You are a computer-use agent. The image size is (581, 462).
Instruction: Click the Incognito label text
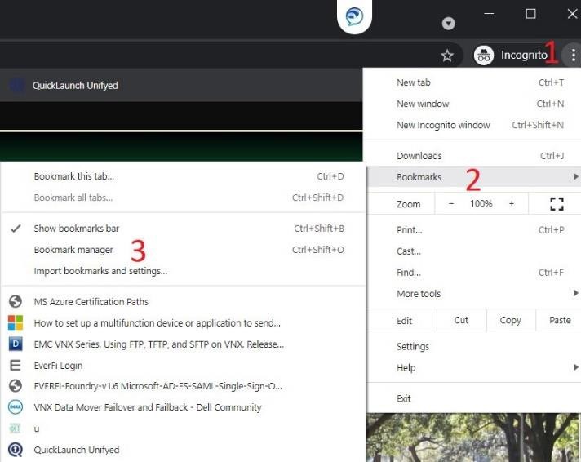click(x=524, y=56)
